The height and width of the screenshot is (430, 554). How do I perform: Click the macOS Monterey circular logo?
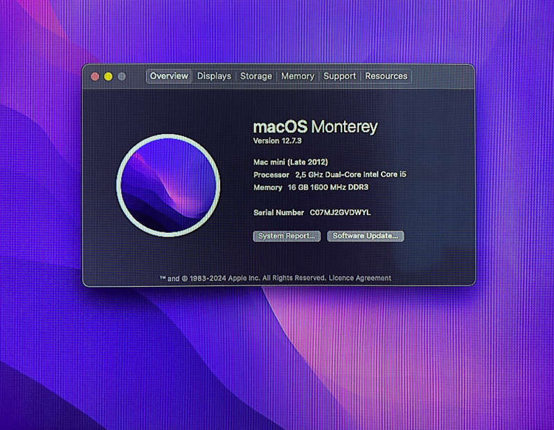point(168,185)
